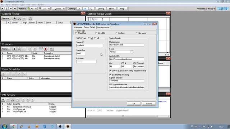
Task: Open the Layout menu
Action: 22,5
